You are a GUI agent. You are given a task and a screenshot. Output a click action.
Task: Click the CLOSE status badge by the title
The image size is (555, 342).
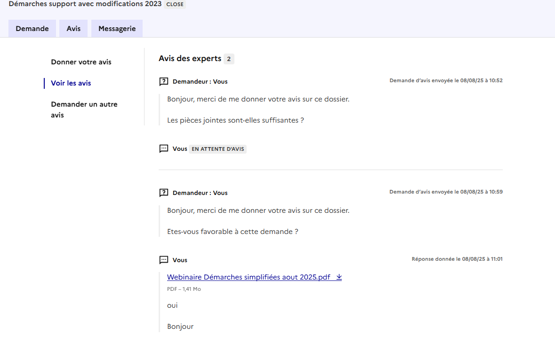click(175, 4)
